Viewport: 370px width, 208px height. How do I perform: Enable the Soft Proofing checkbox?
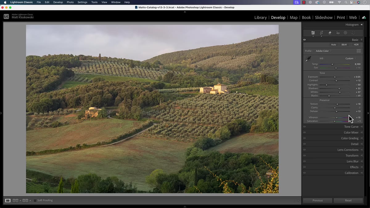(35, 201)
